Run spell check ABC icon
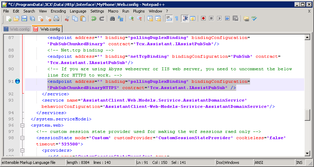The height and width of the screenshot is (167, 314). (254, 19)
